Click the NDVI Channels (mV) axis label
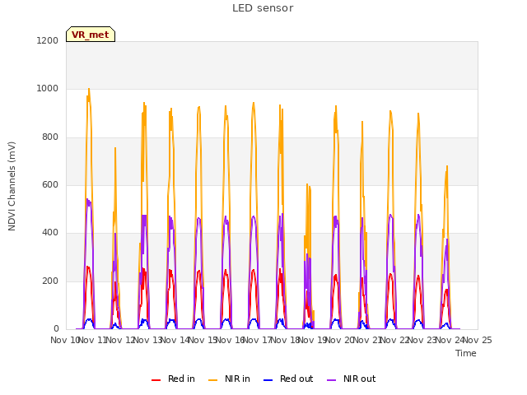The image size is (527, 395). click(x=12, y=186)
